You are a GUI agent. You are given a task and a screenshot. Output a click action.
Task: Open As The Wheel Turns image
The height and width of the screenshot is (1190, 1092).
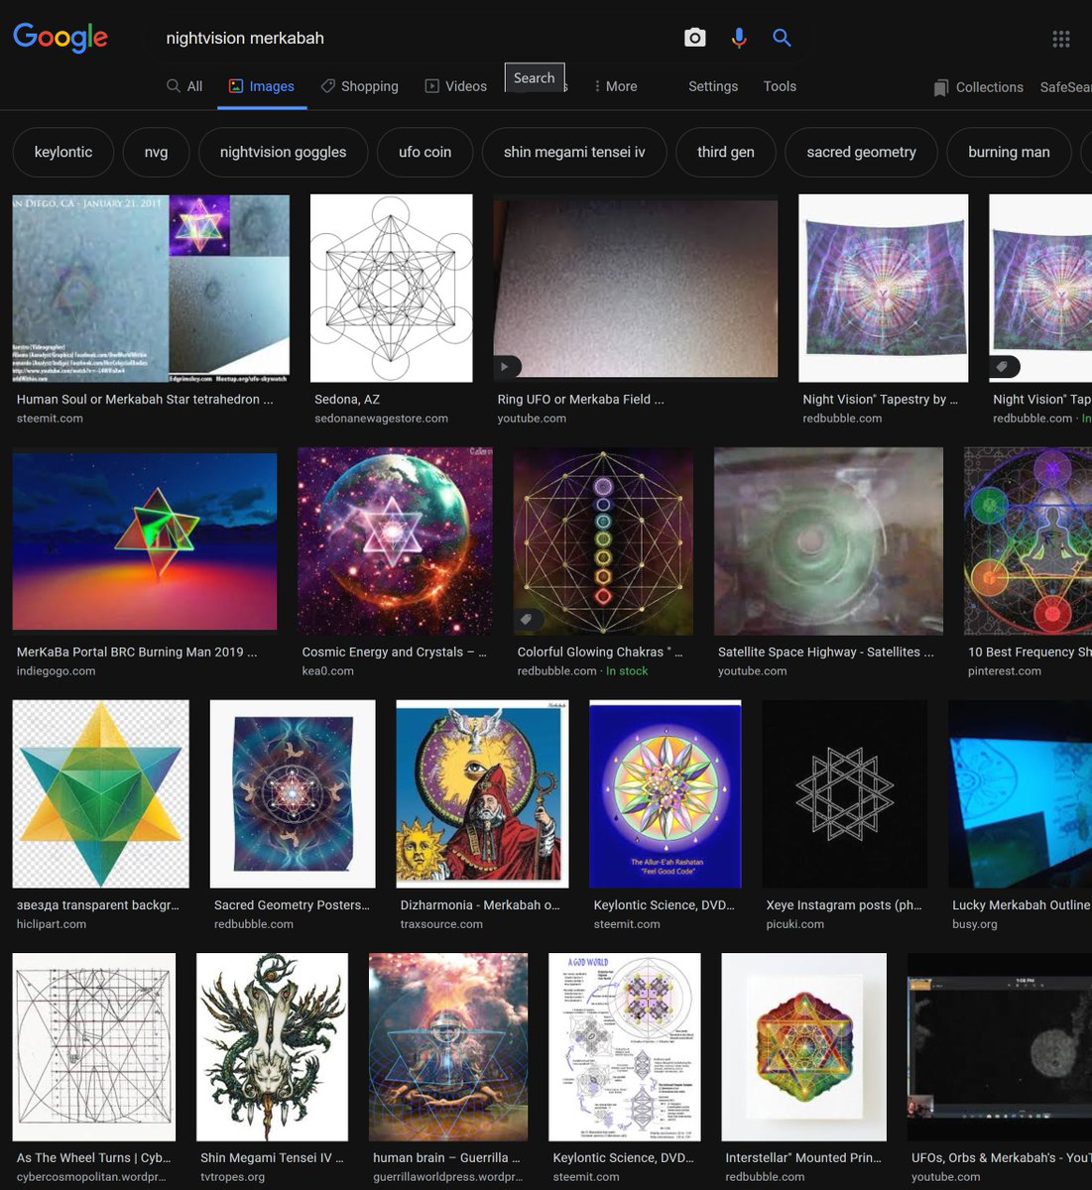94,1046
